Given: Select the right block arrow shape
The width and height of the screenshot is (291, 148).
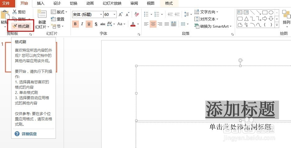Looking at the screenshot, I should click(x=265, y=19).
